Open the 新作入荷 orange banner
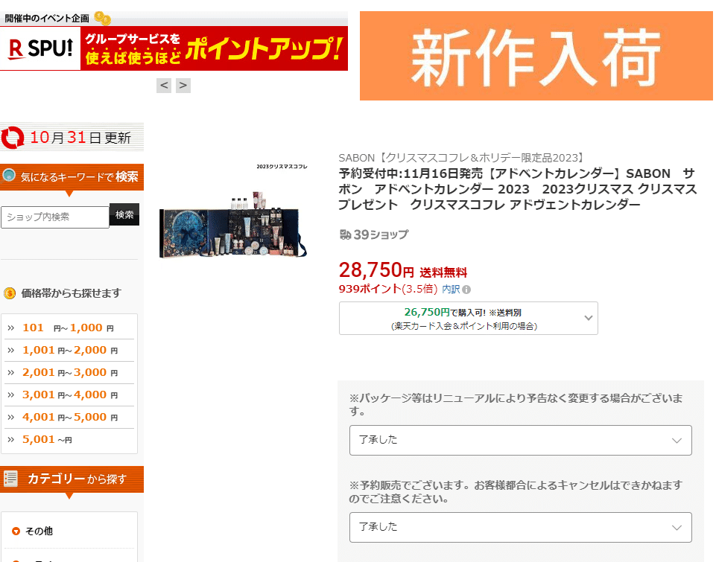This screenshot has width=716, height=562. click(x=536, y=56)
